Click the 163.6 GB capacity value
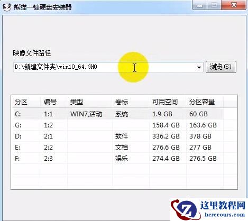The height and width of the screenshot is (221, 248). [203, 125]
